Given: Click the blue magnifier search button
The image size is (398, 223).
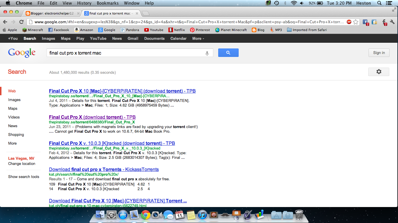Looking at the screenshot, I should (228, 53).
